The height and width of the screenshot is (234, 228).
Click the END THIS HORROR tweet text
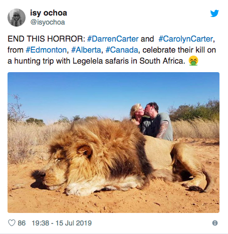point(47,39)
